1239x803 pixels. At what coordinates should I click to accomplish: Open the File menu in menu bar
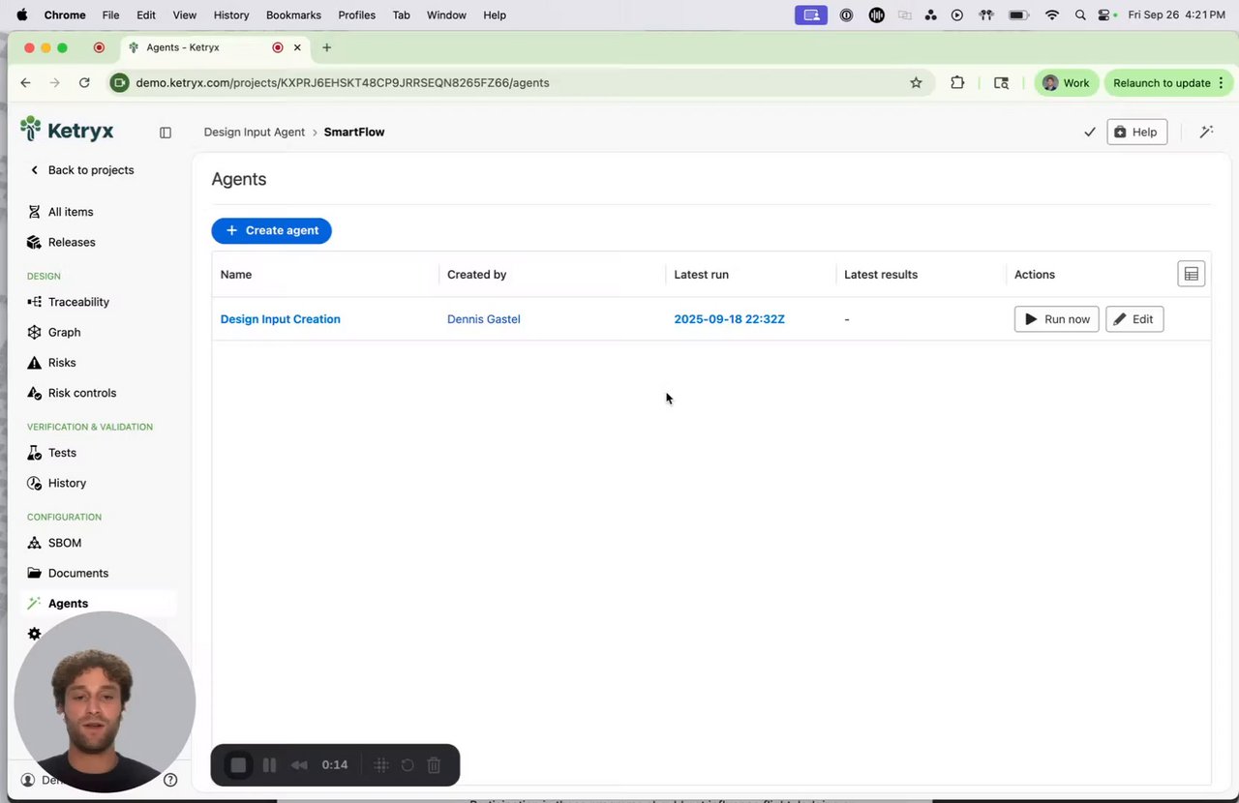point(110,15)
